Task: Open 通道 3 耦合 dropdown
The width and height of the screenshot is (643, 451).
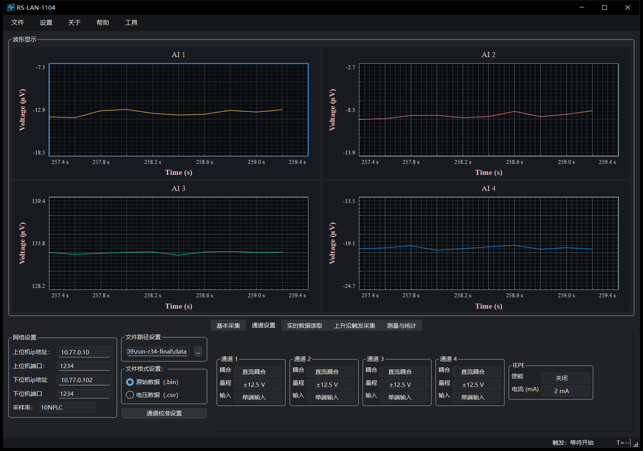Action: (404, 372)
